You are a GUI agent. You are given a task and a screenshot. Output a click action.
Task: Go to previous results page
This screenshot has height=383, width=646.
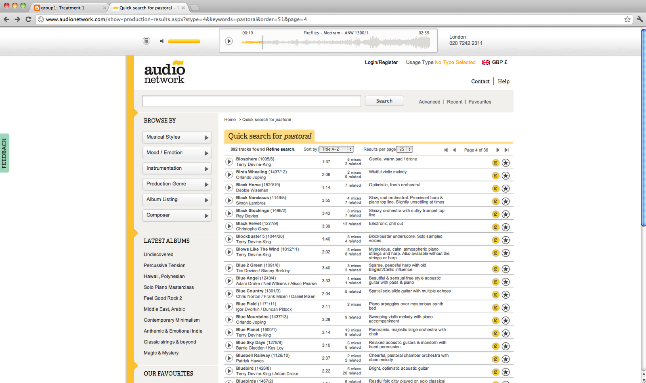click(455, 150)
